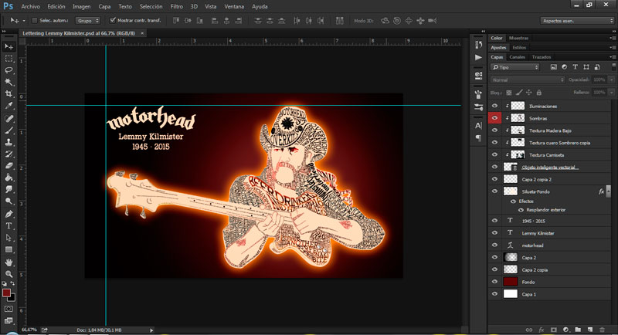This screenshot has width=618, height=335.
Task: Expand the status bar info arrow
Action: 151,330
